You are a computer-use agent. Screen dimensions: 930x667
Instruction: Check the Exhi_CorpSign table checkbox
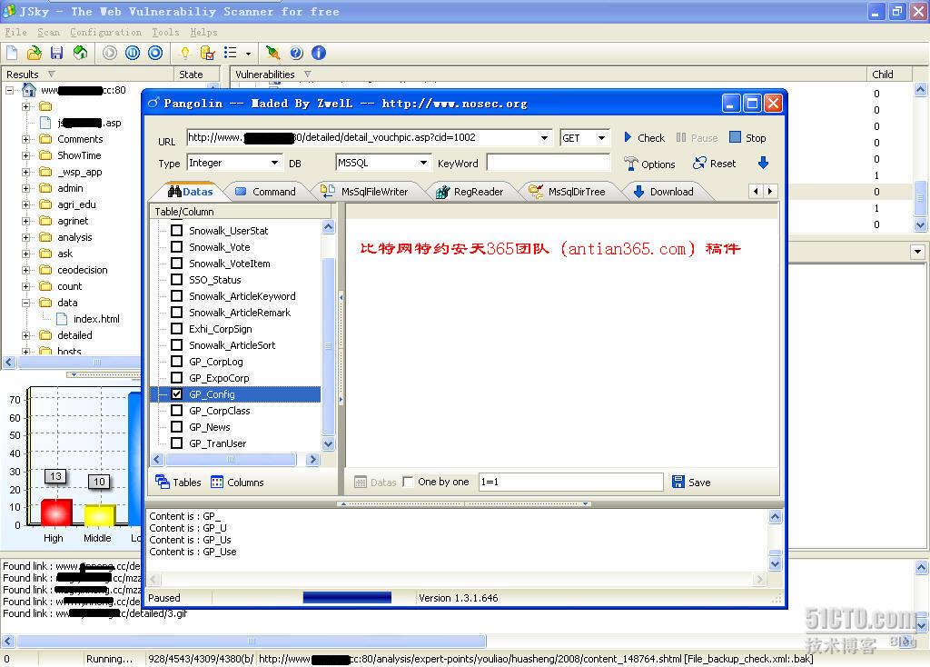point(176,329)
